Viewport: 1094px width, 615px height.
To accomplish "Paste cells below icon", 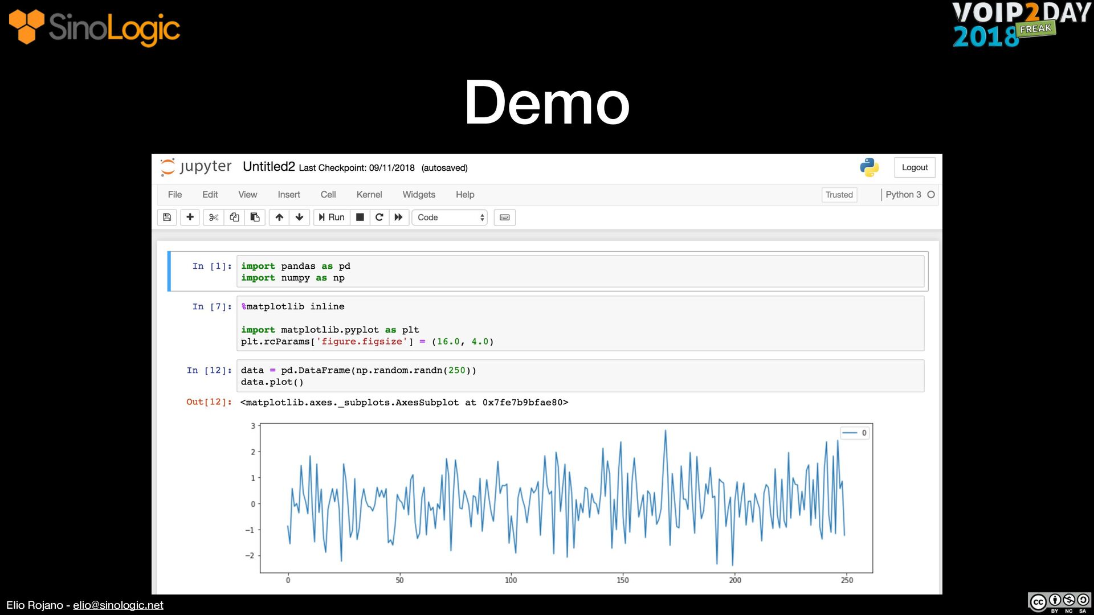I will tap(255, 217).
